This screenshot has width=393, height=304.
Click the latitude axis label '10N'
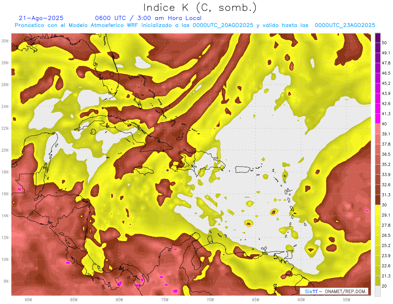[5, 259]
